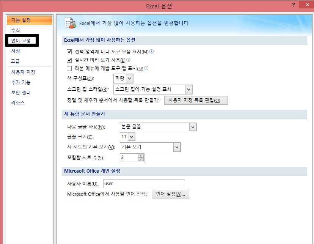Open the 스크린 팁 스타일 dropdown
The height and width of the screenshot is (244, 314).
188,90
